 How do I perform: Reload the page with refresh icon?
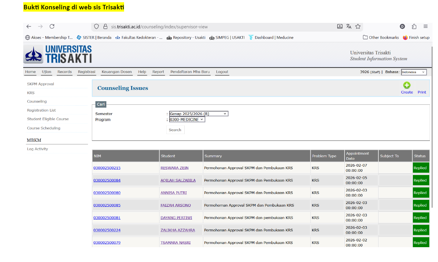52,26
